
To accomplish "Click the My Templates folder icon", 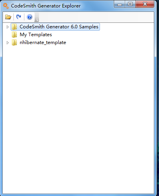I will [x=14, y=35].
